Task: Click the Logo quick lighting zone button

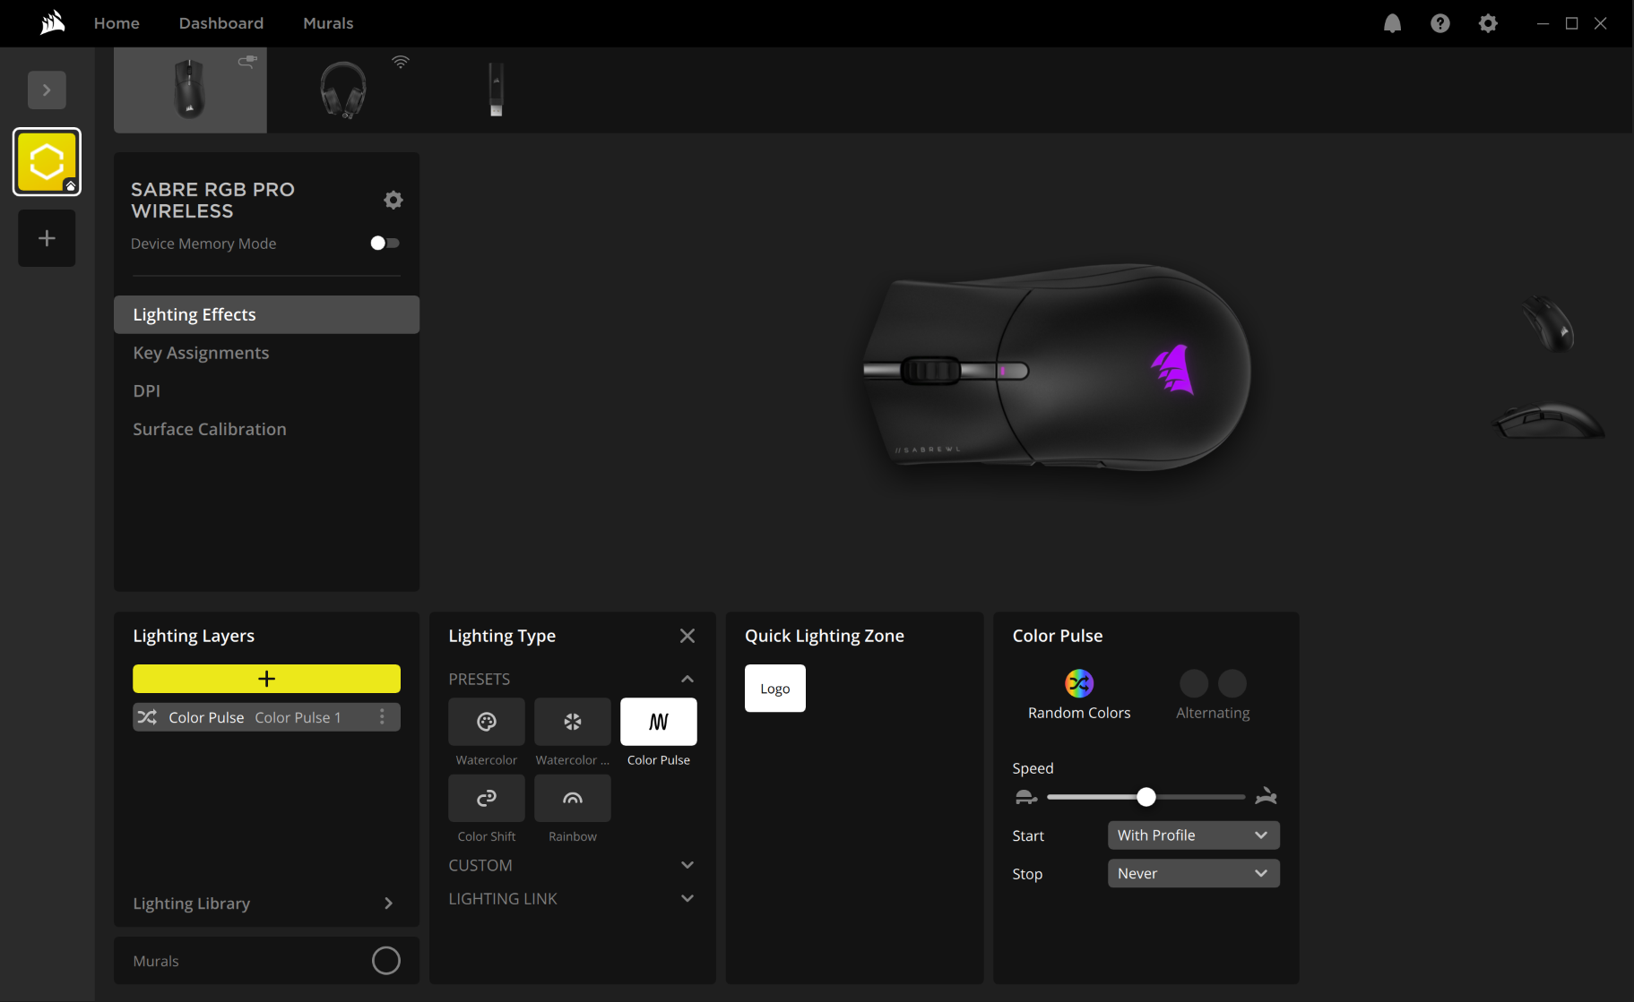Action: tap(774, 688)
